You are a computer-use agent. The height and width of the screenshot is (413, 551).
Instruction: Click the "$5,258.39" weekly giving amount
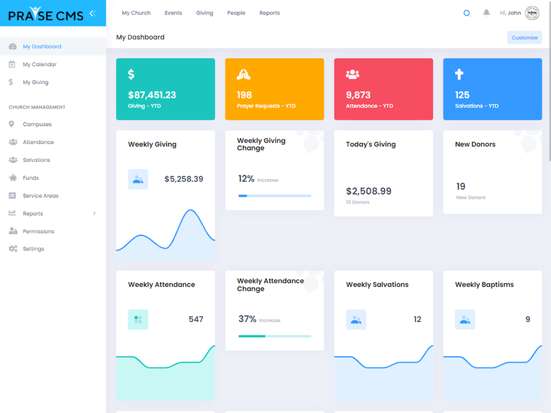(x=184, y=179)
